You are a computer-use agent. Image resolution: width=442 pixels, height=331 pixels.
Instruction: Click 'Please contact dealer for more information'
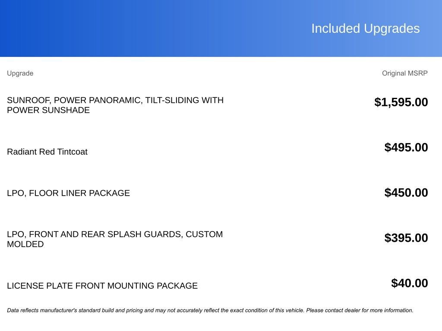[x=360, y=310]
